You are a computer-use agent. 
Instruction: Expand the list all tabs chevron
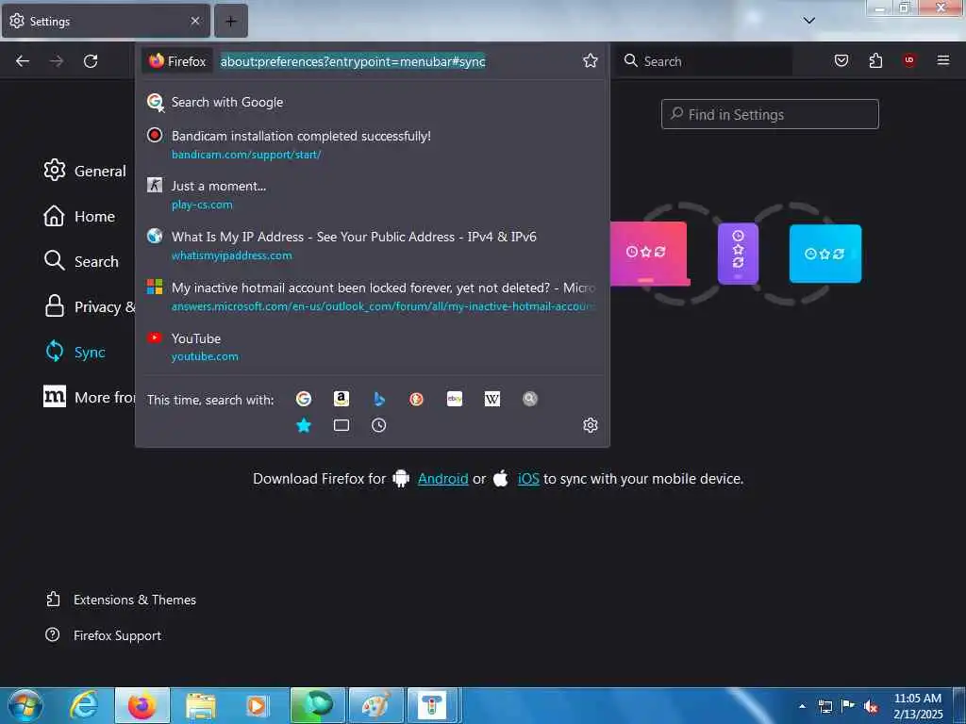coord(809,21)
